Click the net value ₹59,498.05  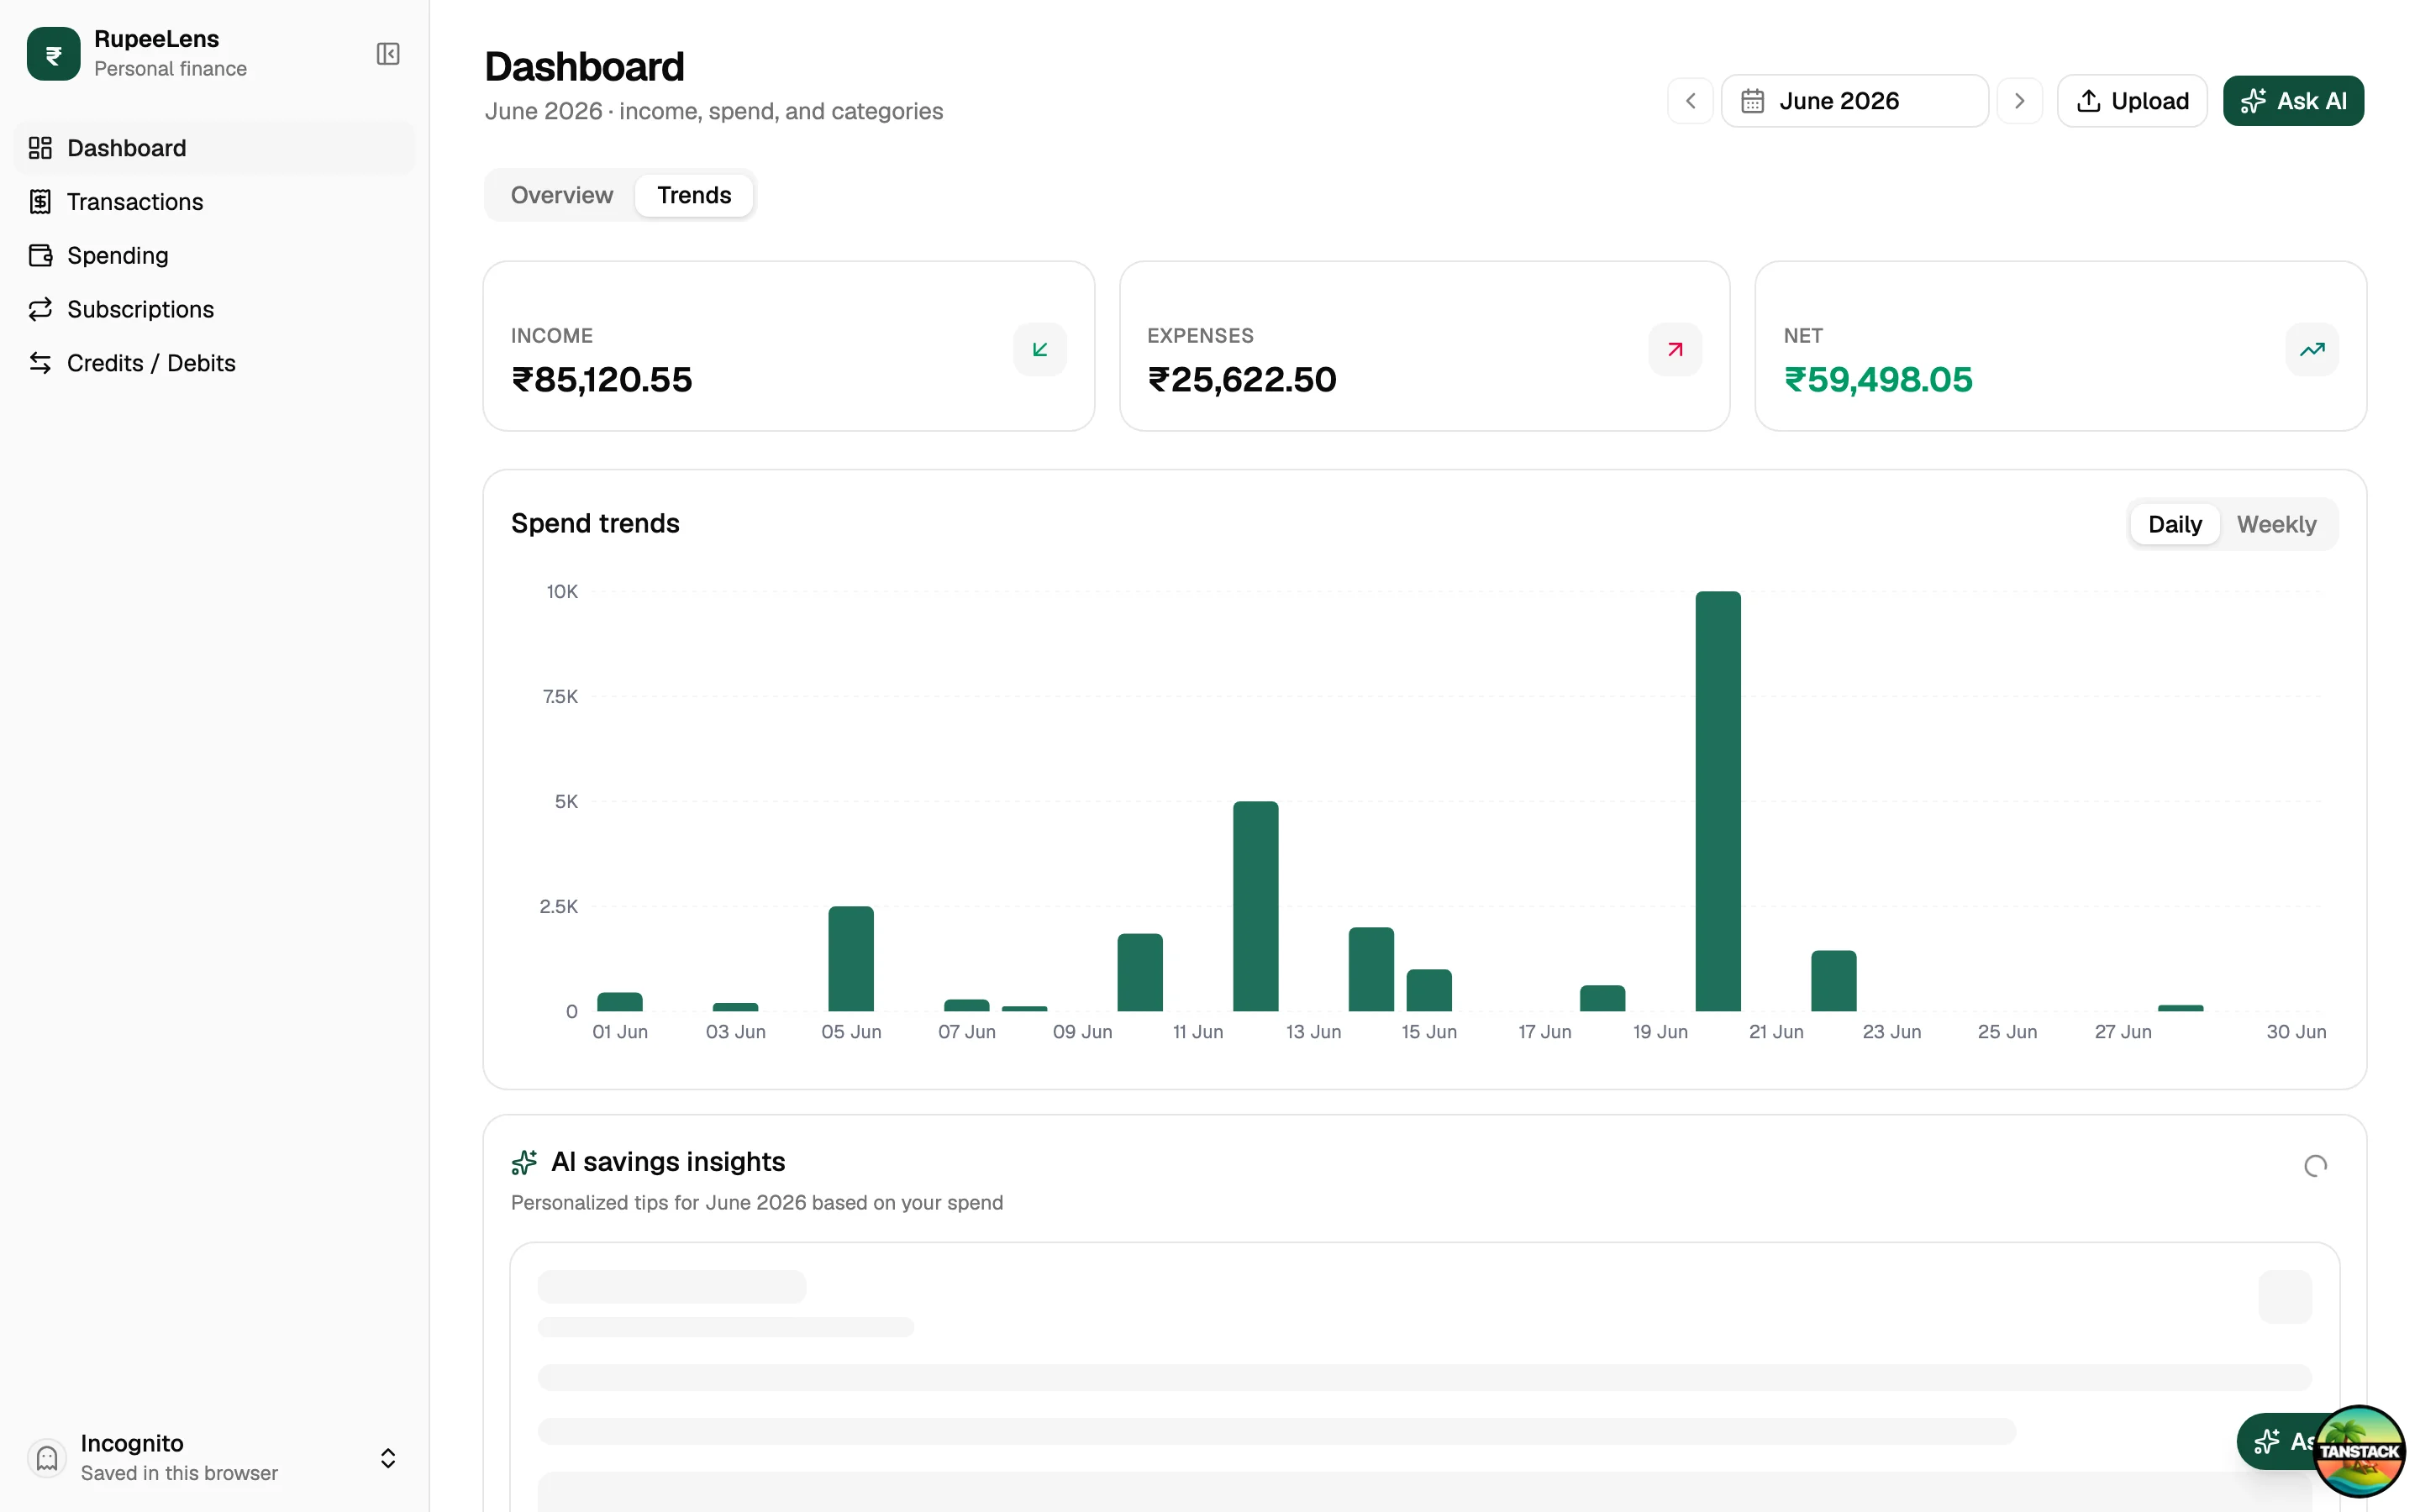(1878, 380)
